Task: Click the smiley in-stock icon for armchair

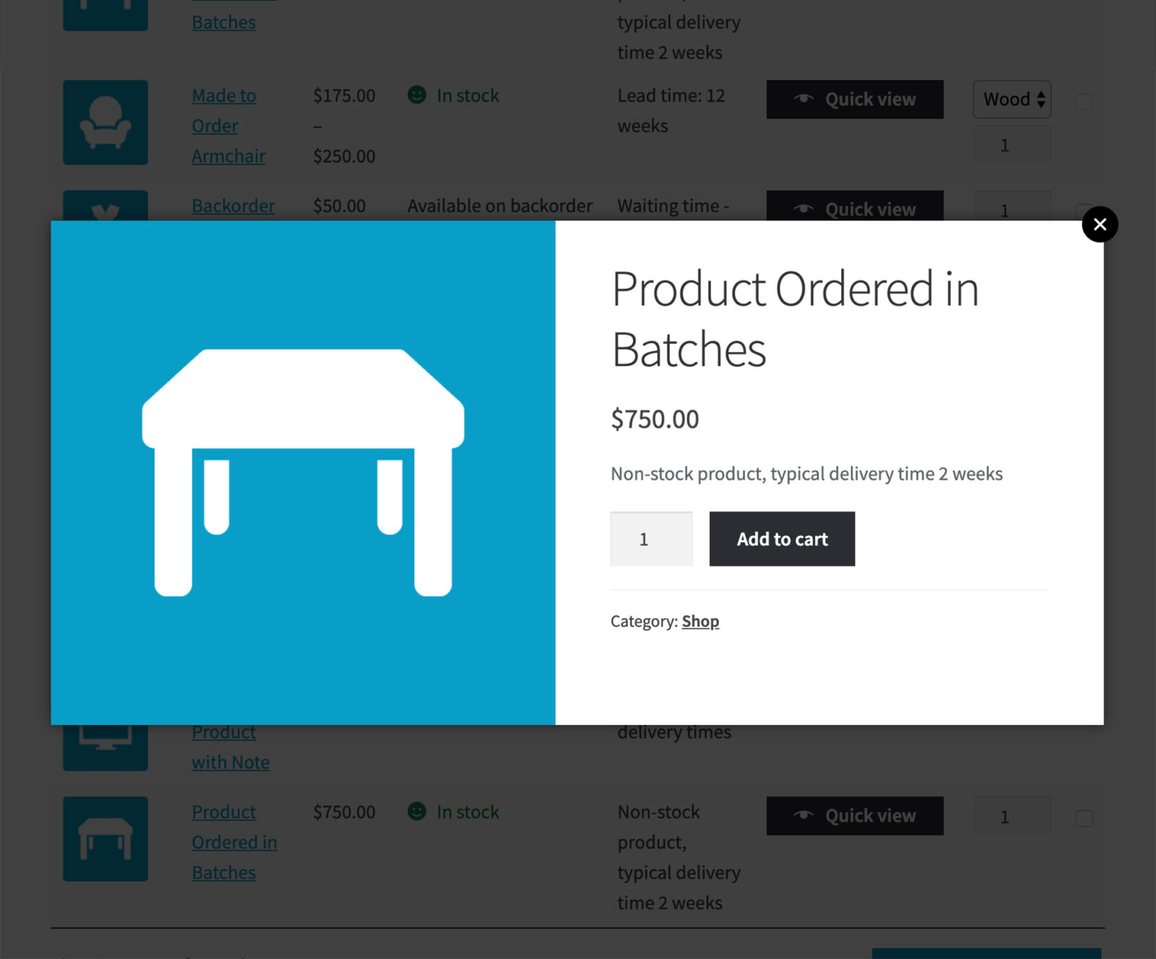Action: point(417,95)
